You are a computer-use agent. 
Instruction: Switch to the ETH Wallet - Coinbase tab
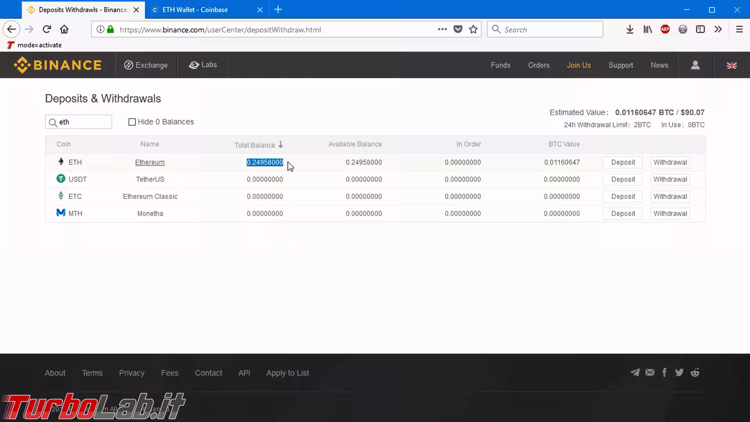195,10
